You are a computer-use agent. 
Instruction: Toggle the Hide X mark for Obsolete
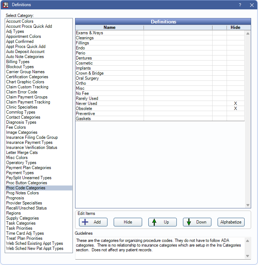(235, 109)
